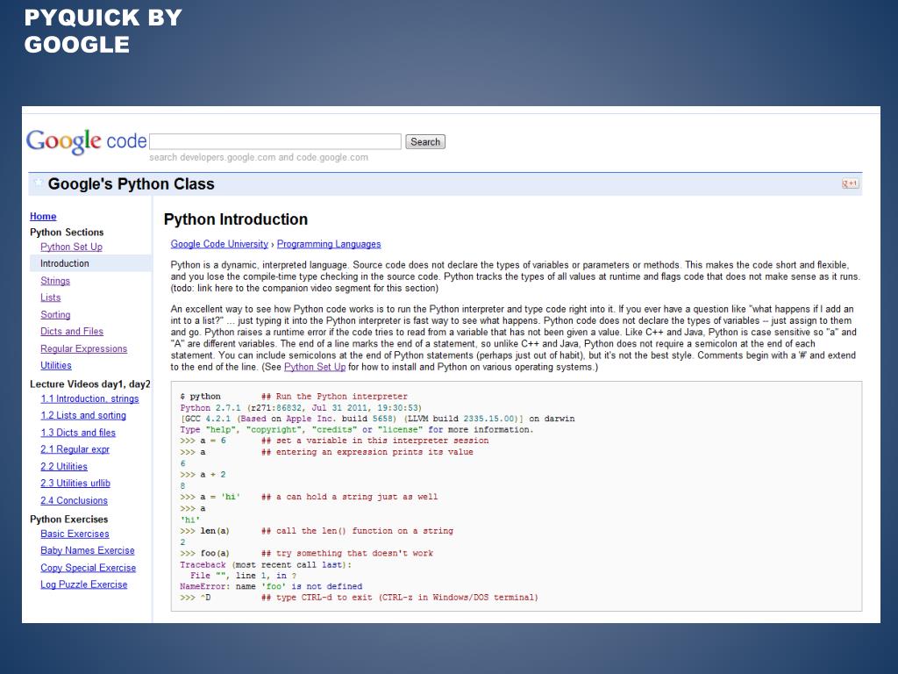The image size is (898, 674).
Task: Click the Google Code University breadcrumb
Action: [x=219, y=244]
